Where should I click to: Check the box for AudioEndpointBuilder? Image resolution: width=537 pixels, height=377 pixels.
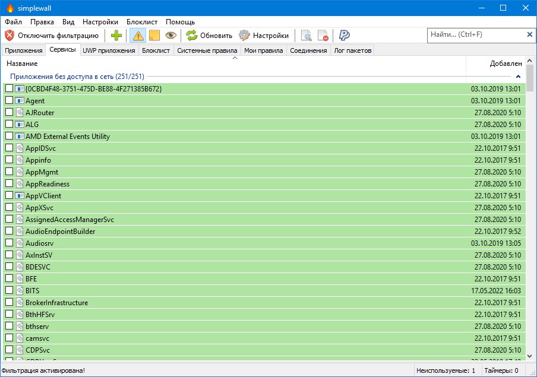coord(10,231)
